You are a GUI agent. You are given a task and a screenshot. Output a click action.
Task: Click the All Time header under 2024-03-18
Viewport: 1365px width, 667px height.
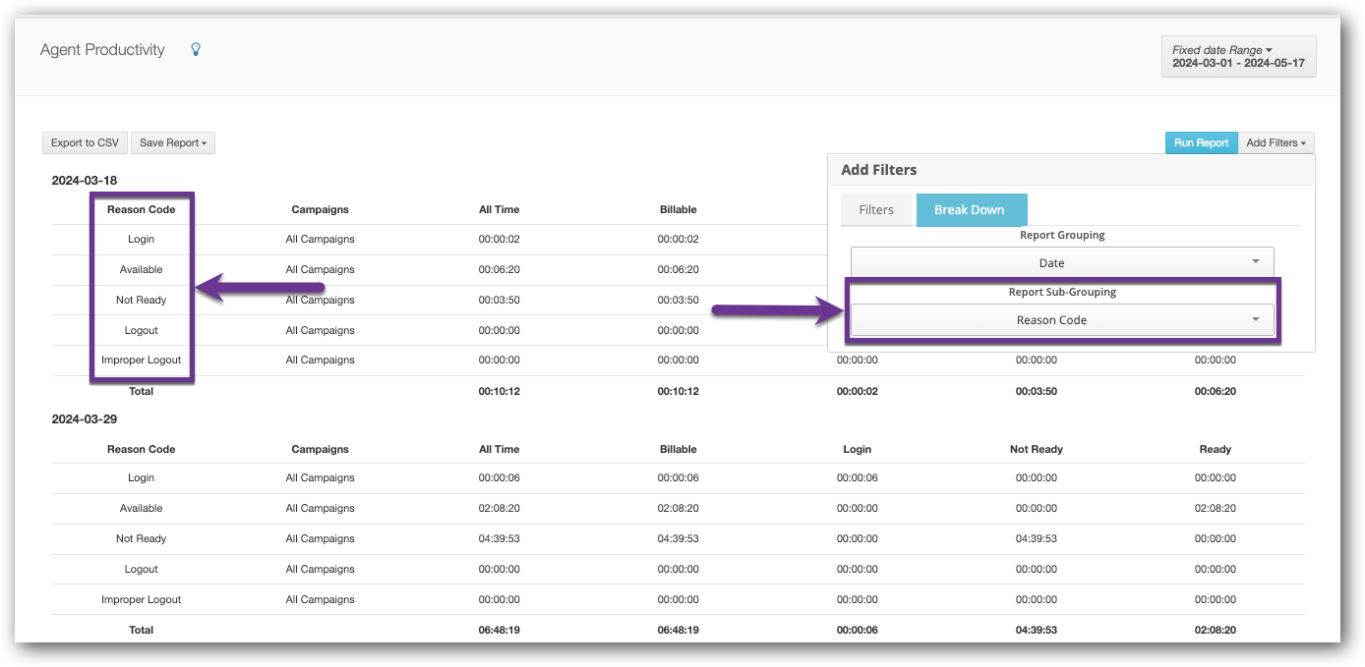(x=499, y=209)
